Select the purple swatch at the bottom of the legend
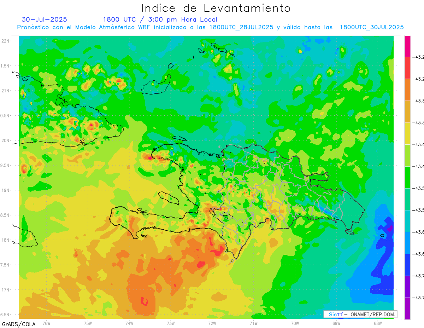The image size is (424, 328). point(407,308)
